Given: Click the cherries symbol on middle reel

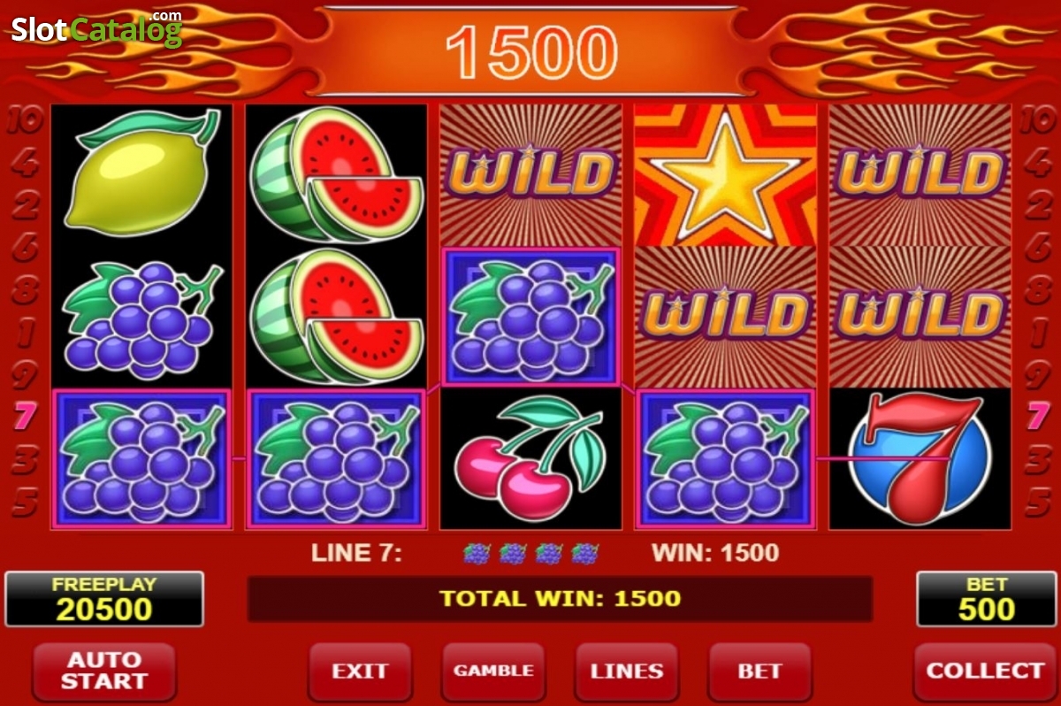Looking at the screenshot, I should 530,458.
